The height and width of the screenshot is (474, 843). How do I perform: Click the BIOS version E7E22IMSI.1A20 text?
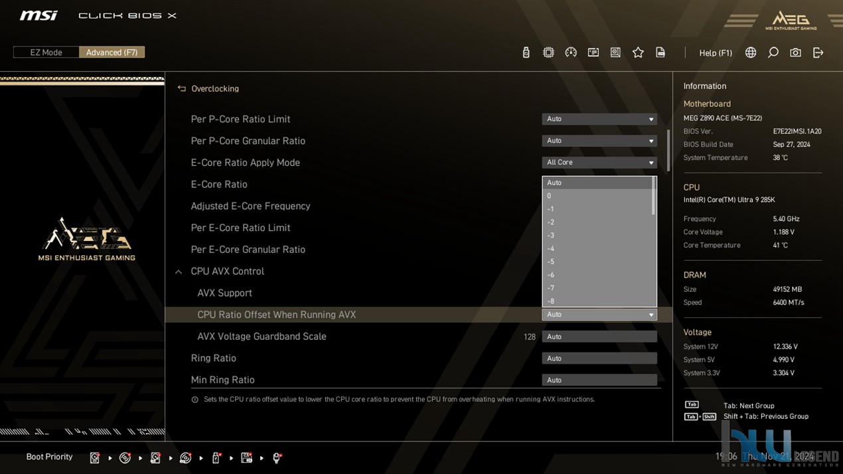click(x=797, y=131)
